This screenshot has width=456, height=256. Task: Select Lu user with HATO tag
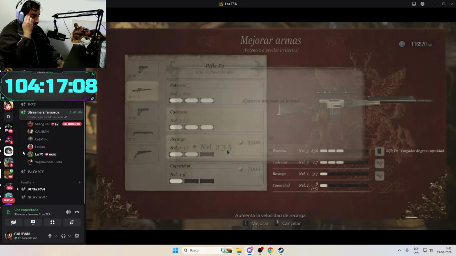42,154
